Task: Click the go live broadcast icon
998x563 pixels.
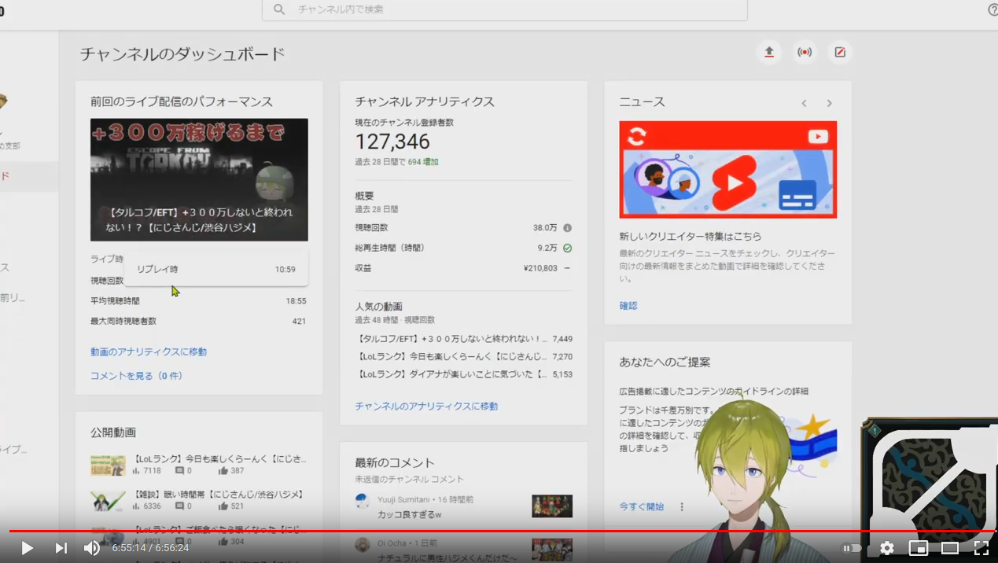Action: pyautogui.click(x=804, y=52)
